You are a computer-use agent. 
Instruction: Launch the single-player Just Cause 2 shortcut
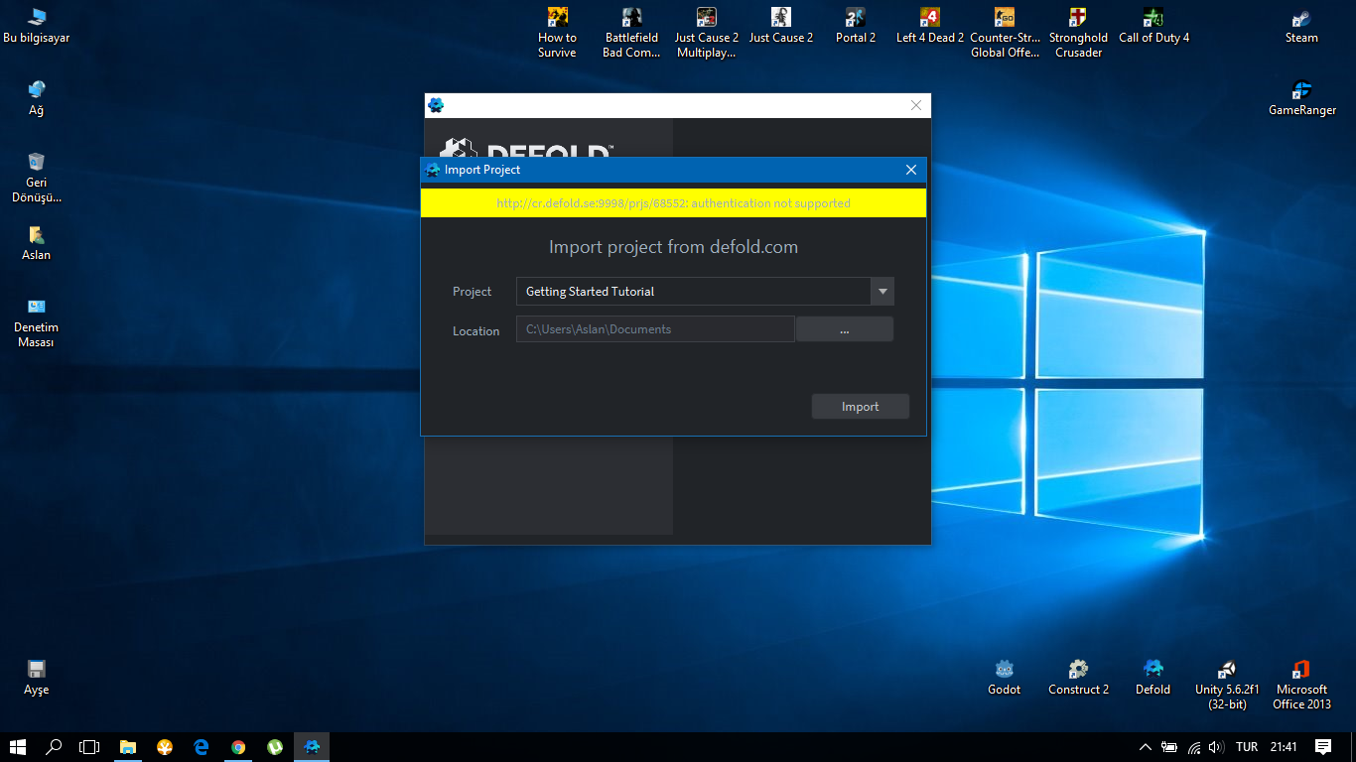click(780, 27)
